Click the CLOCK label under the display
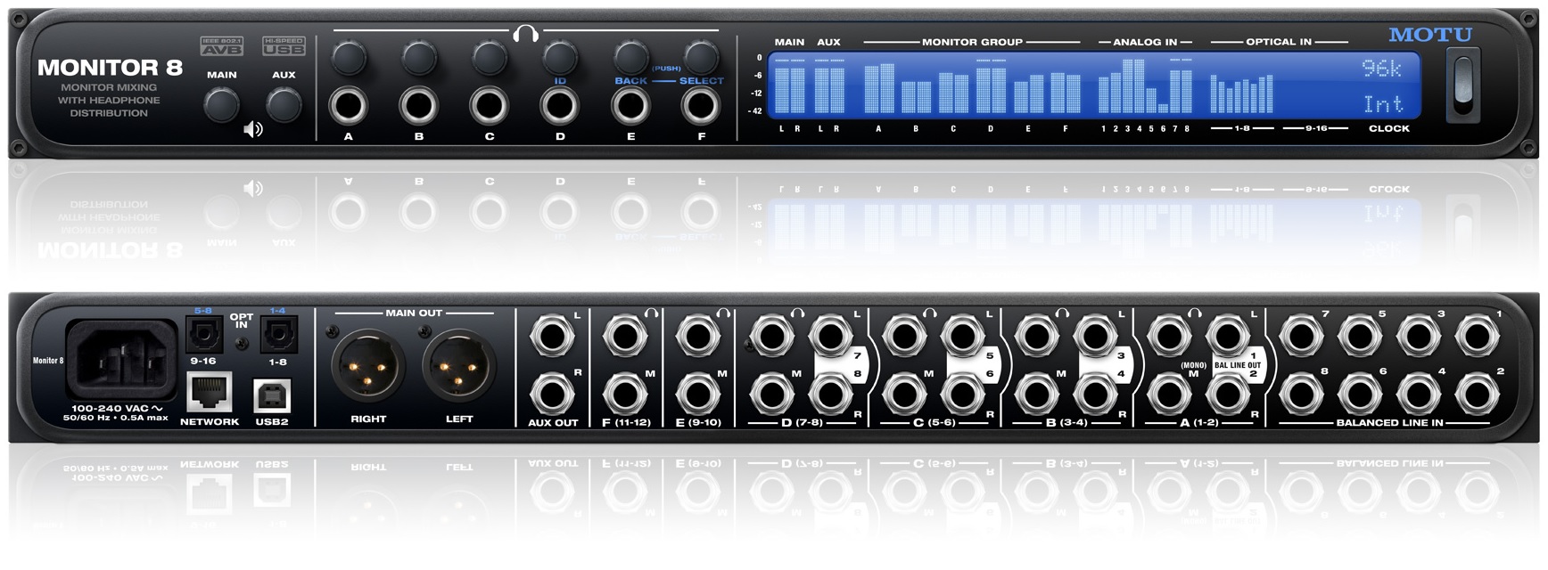This screenshot has width=1548, height=570. point(1389,128)
